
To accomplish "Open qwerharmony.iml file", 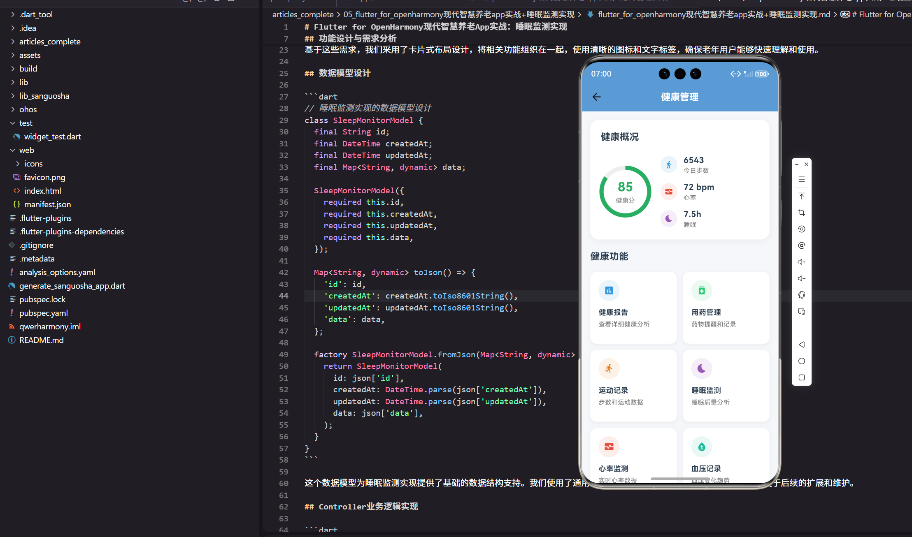I will (x=50, y=326).
